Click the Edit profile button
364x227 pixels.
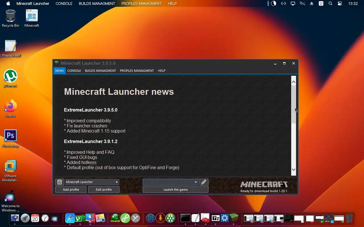click(x=104, y=190)
